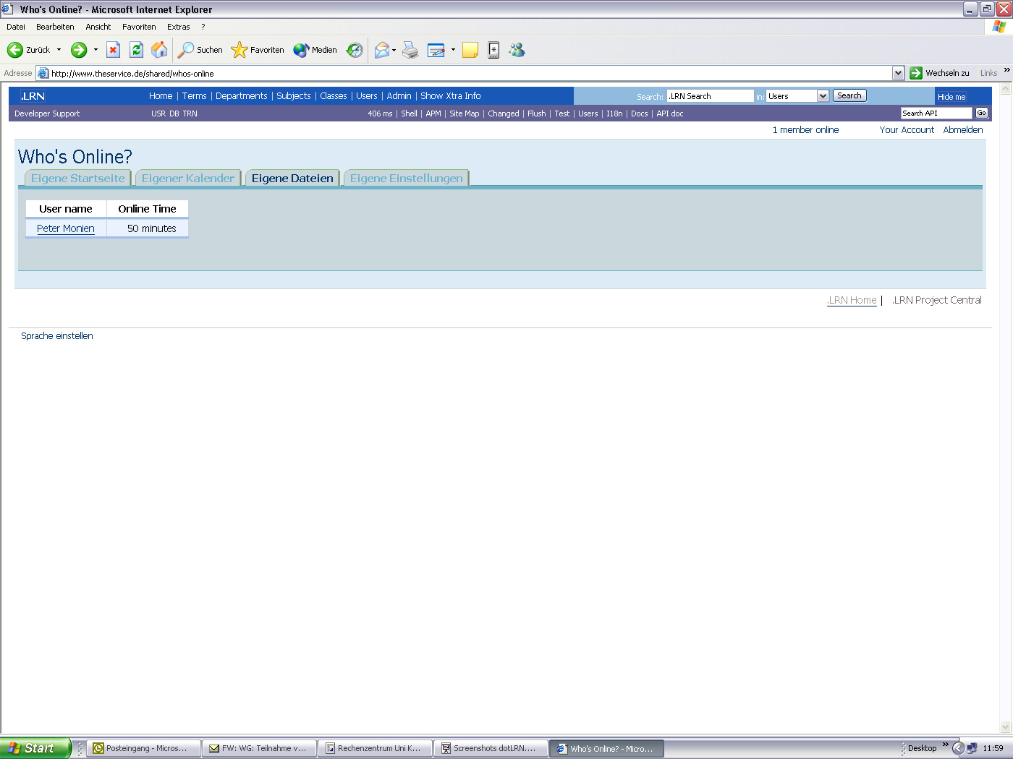The height and width of the screenshot is (759, 1013).
Task: Switch to the Eigener Kalender tab
Action: coord(187,177)
